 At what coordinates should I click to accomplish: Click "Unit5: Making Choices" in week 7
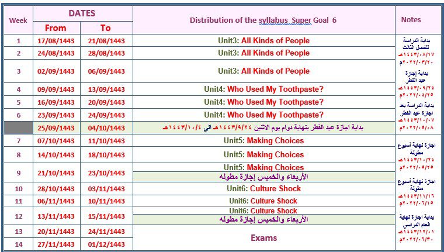coord(264,140)
